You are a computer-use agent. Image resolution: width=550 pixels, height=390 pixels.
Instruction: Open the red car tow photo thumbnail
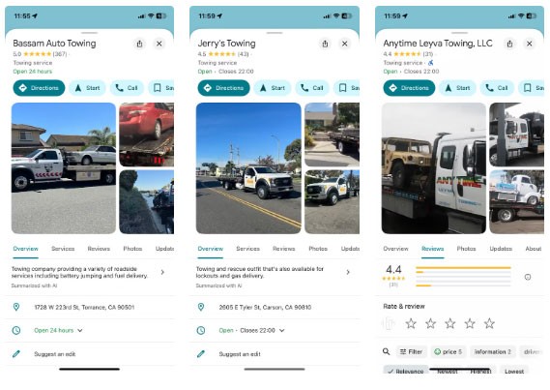click(147, 135)
